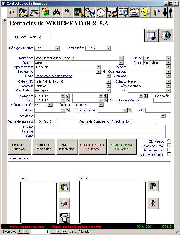Select the El Fax en Manual radio button
Image resolution: width=180 pixels, height=235 pixels.
pyautogui.click(x=111, y=101)
